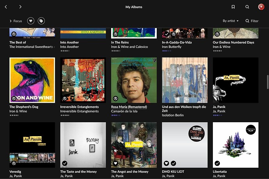This screenshot has height=179, width=269.
Task: Open artist The International Sweethearts
Action: (32, 47)
